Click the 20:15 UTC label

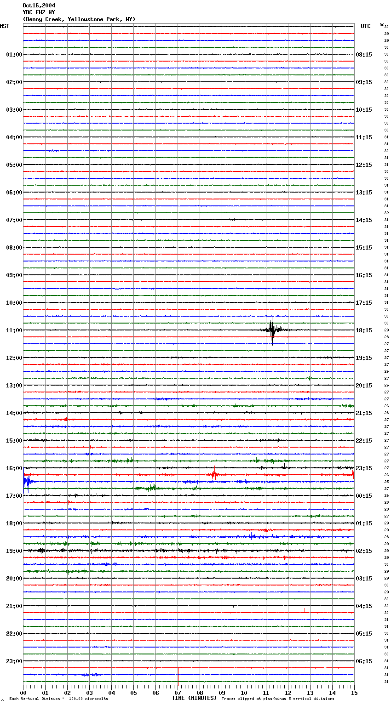pyautogui.click(x=364, y=386)
